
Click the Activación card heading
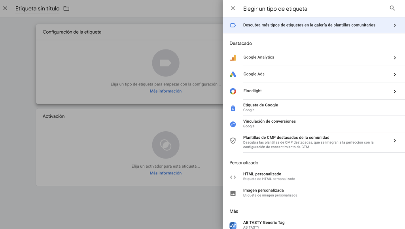[53, 116]
